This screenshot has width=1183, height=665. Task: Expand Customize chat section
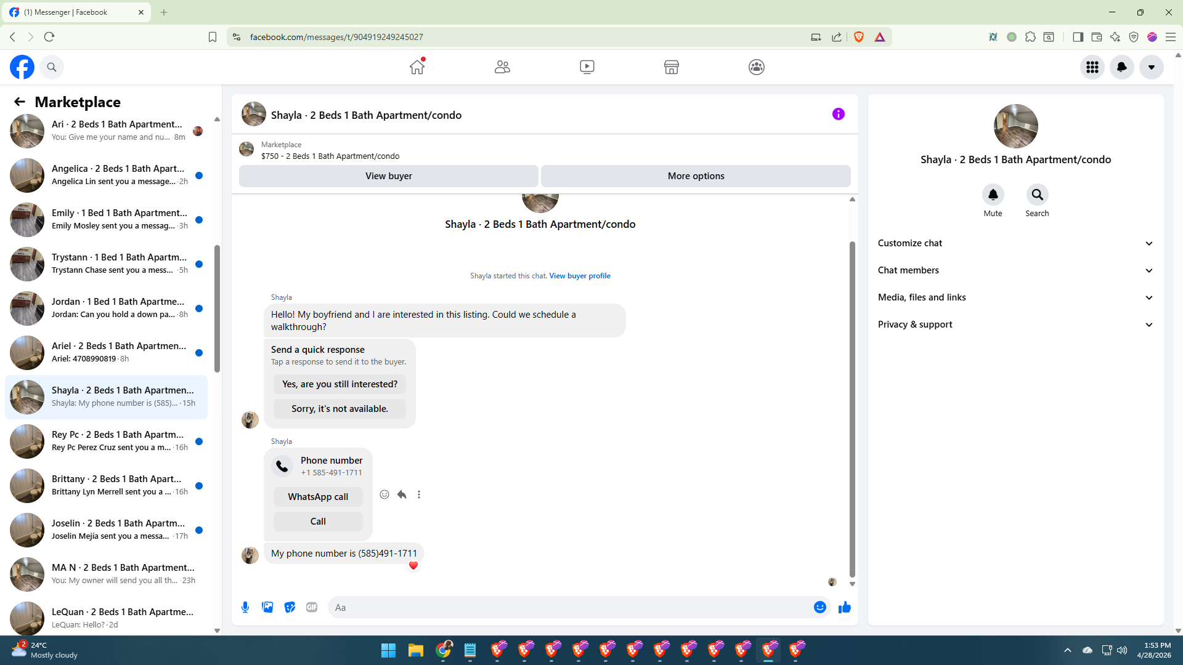pyautogui.click(x=1148, y=243)
